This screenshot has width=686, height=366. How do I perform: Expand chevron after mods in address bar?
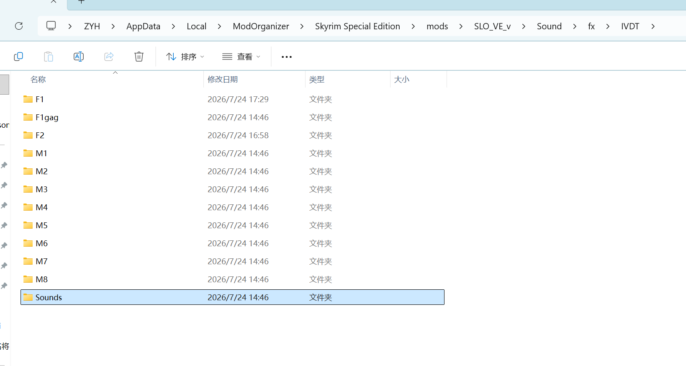(461, 26)
